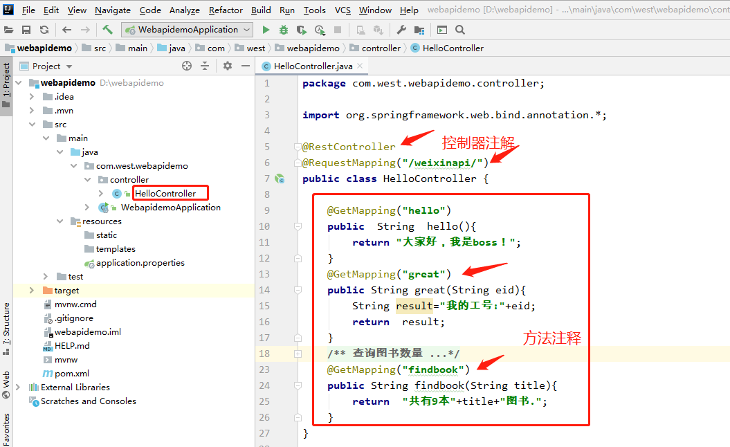Run with coverage icon
The height and width of the screenshot is (447, 730).
click(x=302, y=30)
